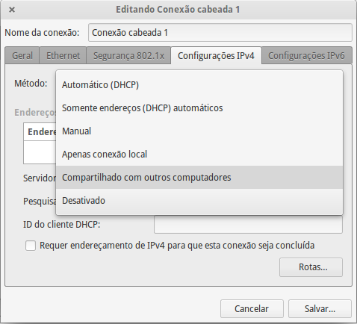Image resolution: width=357 pixels, height=324 pixels.
Task: Select the Manual method option
Action: tap(199, 131)
